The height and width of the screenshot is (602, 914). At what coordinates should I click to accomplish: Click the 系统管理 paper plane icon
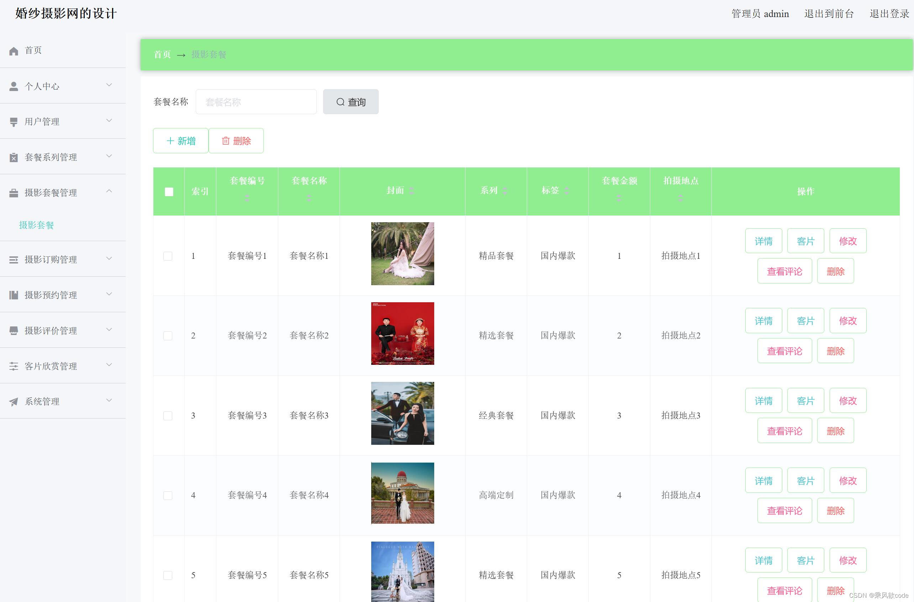coord(14,402)
